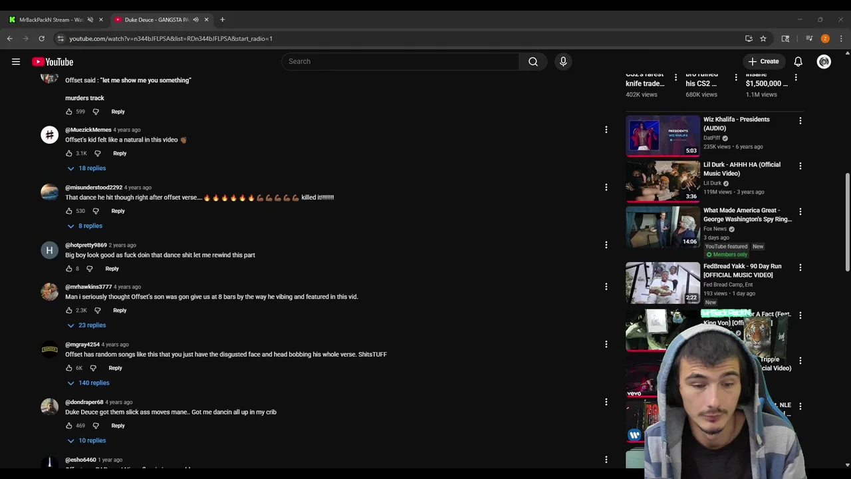Open the notifications bell
The image size is (851, 479).
[x=798, y=62]
